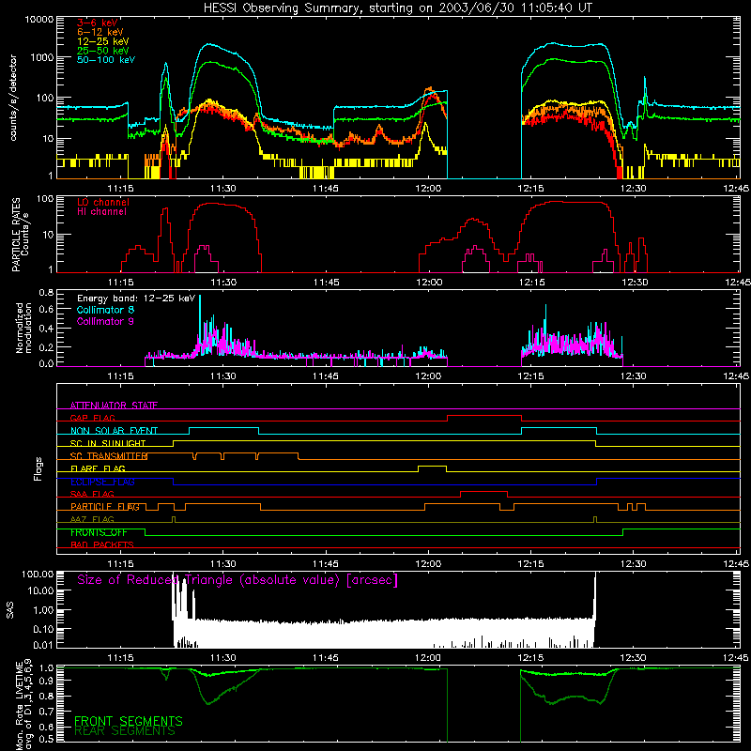Click the BAD PACKETS flag label

(x=102, y=544)
